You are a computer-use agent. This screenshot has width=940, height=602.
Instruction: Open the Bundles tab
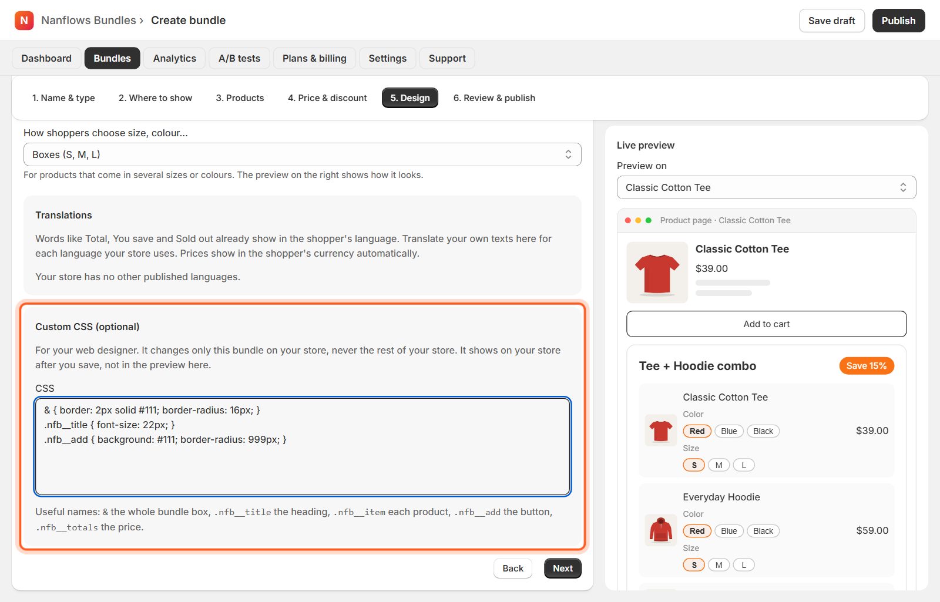point(112,58)
